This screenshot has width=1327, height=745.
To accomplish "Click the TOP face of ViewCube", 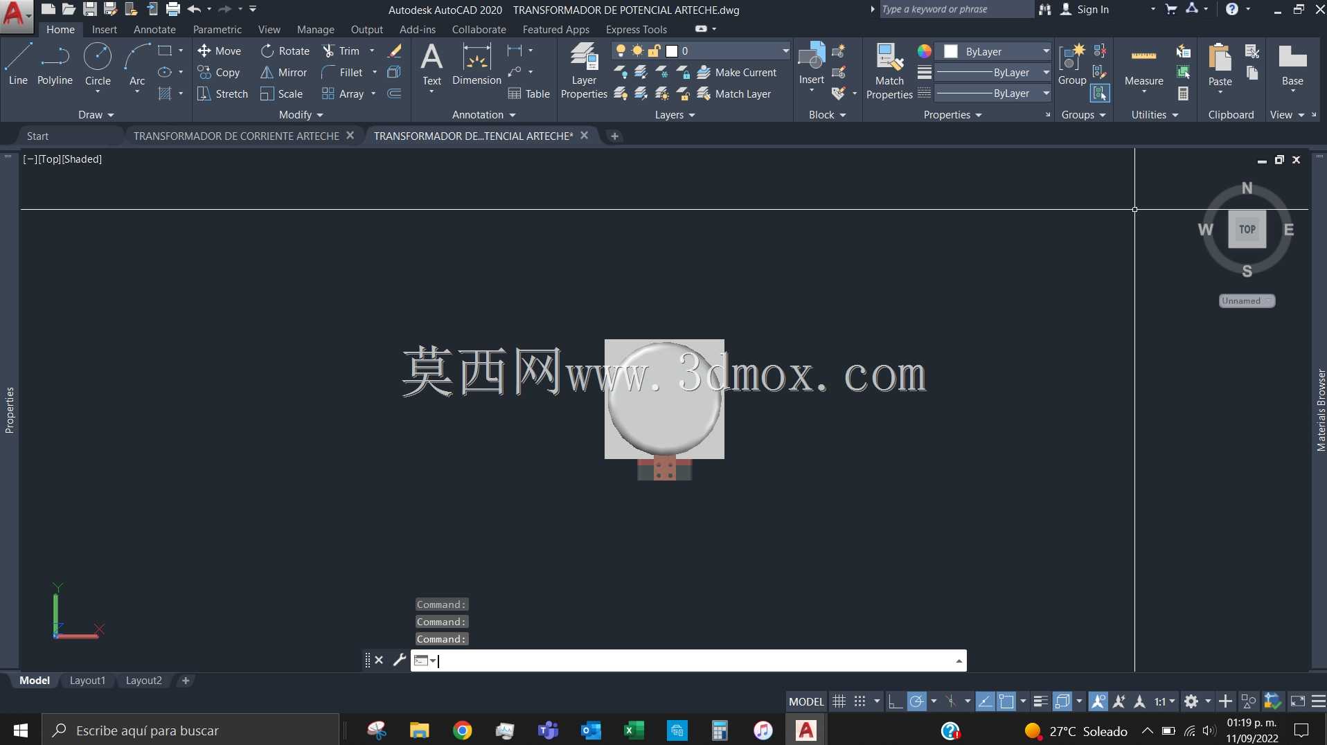I will (1247, 229).
